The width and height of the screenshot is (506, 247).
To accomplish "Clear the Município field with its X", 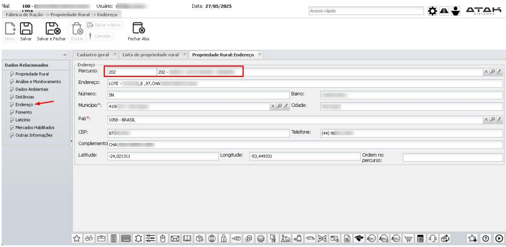I will click(x=273, y=106).
